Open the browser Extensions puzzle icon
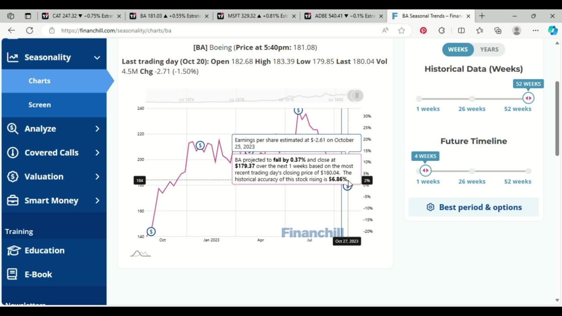Screen dimensions: 562x316 tap(442, 30)
